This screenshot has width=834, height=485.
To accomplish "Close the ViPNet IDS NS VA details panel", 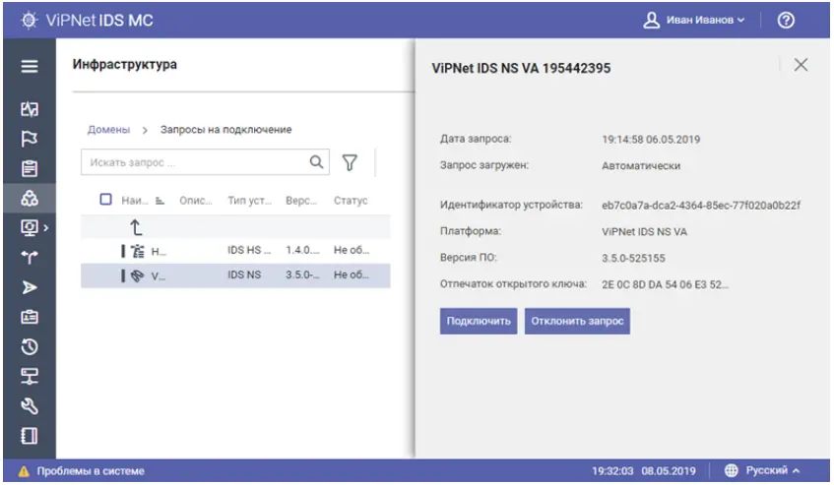I will pos(801,65).
